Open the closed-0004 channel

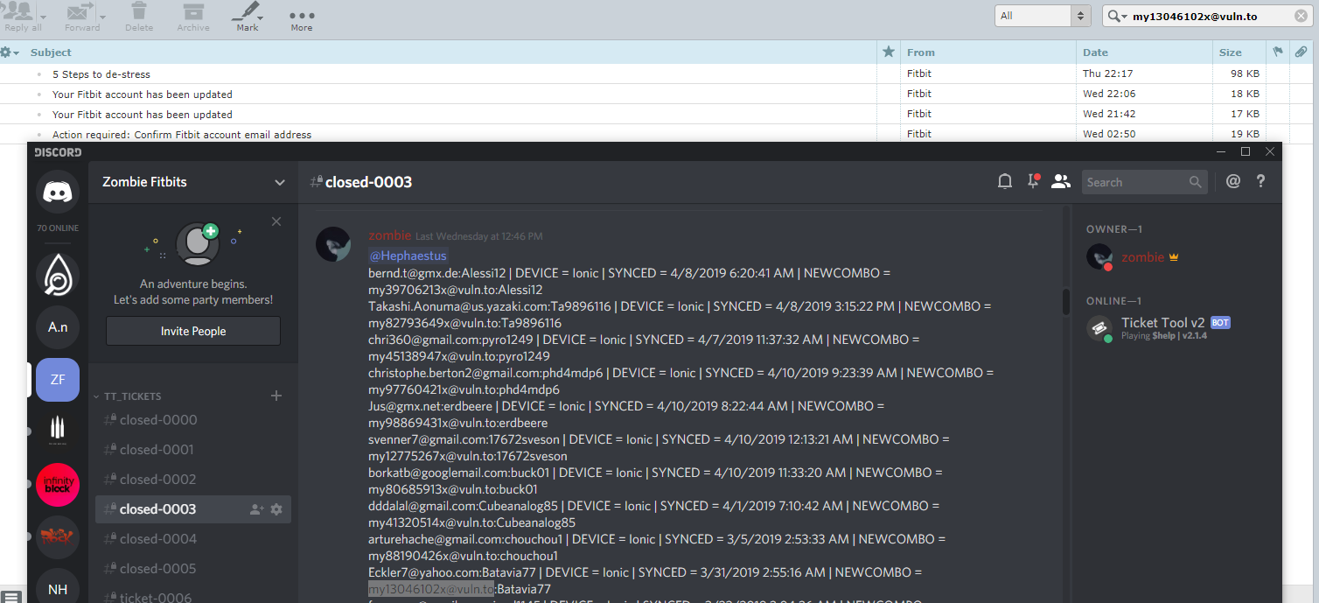(192, 539)
